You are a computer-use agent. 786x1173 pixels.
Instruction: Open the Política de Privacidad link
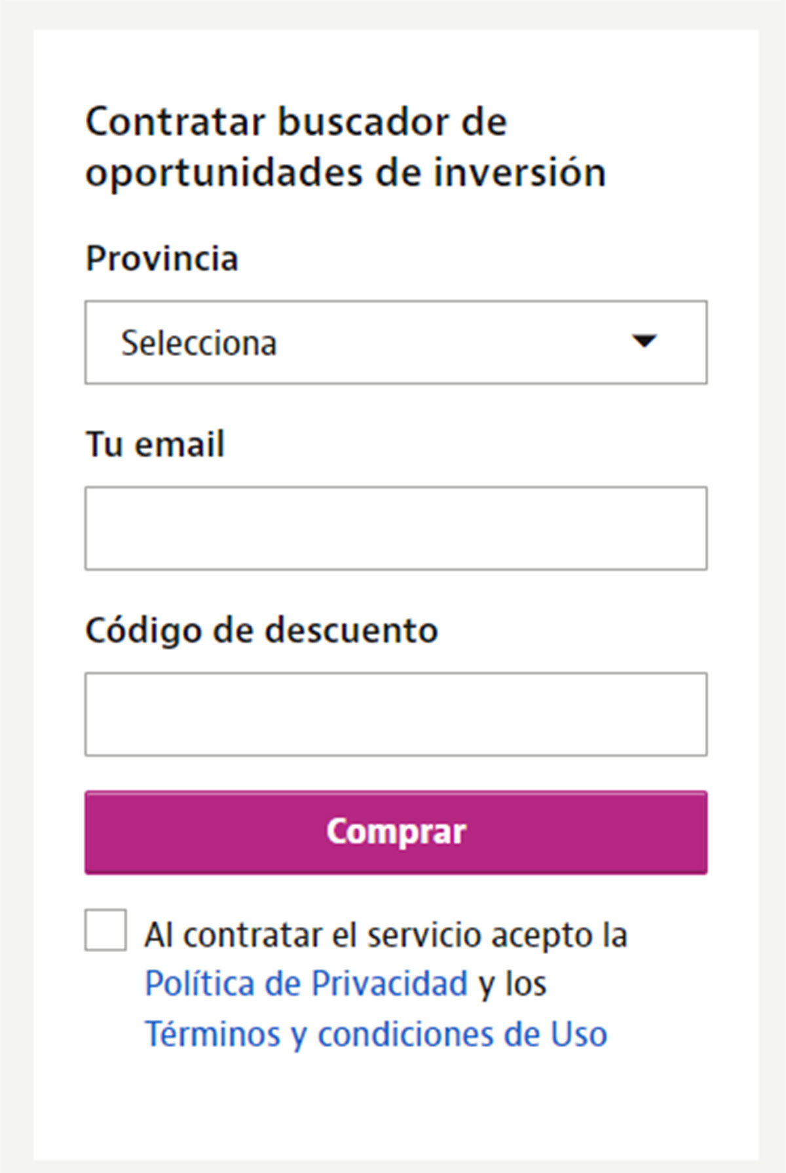coord(306,984)
